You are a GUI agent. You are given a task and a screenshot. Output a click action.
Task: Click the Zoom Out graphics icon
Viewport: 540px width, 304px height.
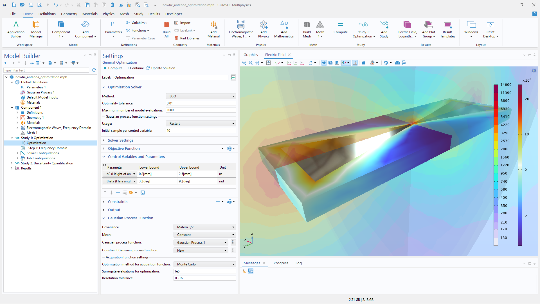[251, 63]
